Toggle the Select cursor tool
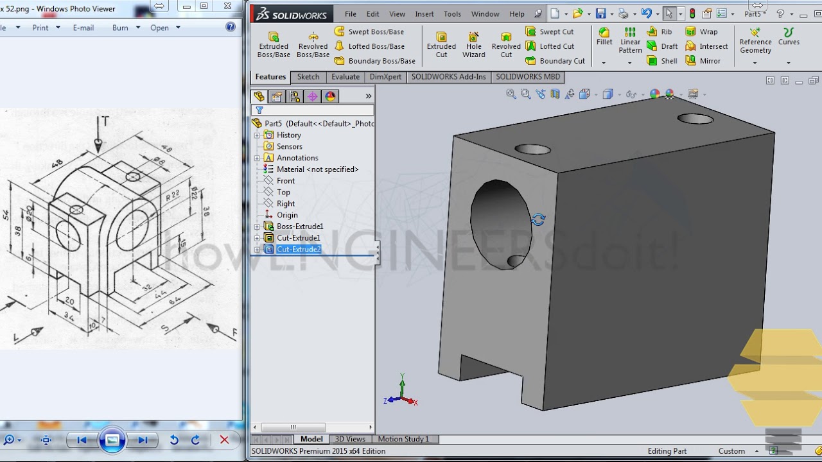Screen dimensions: 822x462 click(669, 13)
